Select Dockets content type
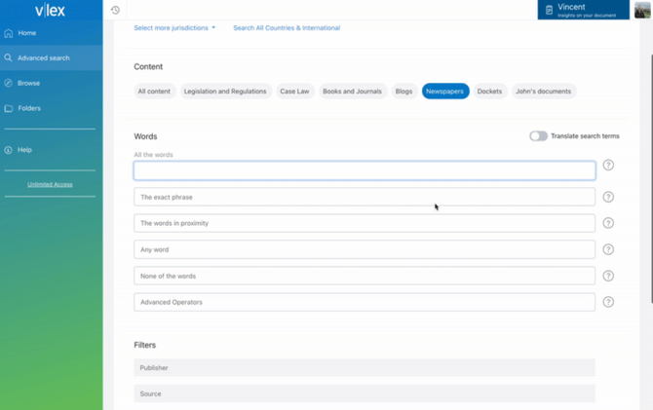Image resolution: width=653 pixels, height=410 pixels. tap(489, 92)
